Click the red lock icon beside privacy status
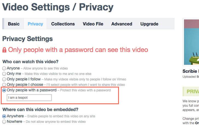 (x=4, y=50)
